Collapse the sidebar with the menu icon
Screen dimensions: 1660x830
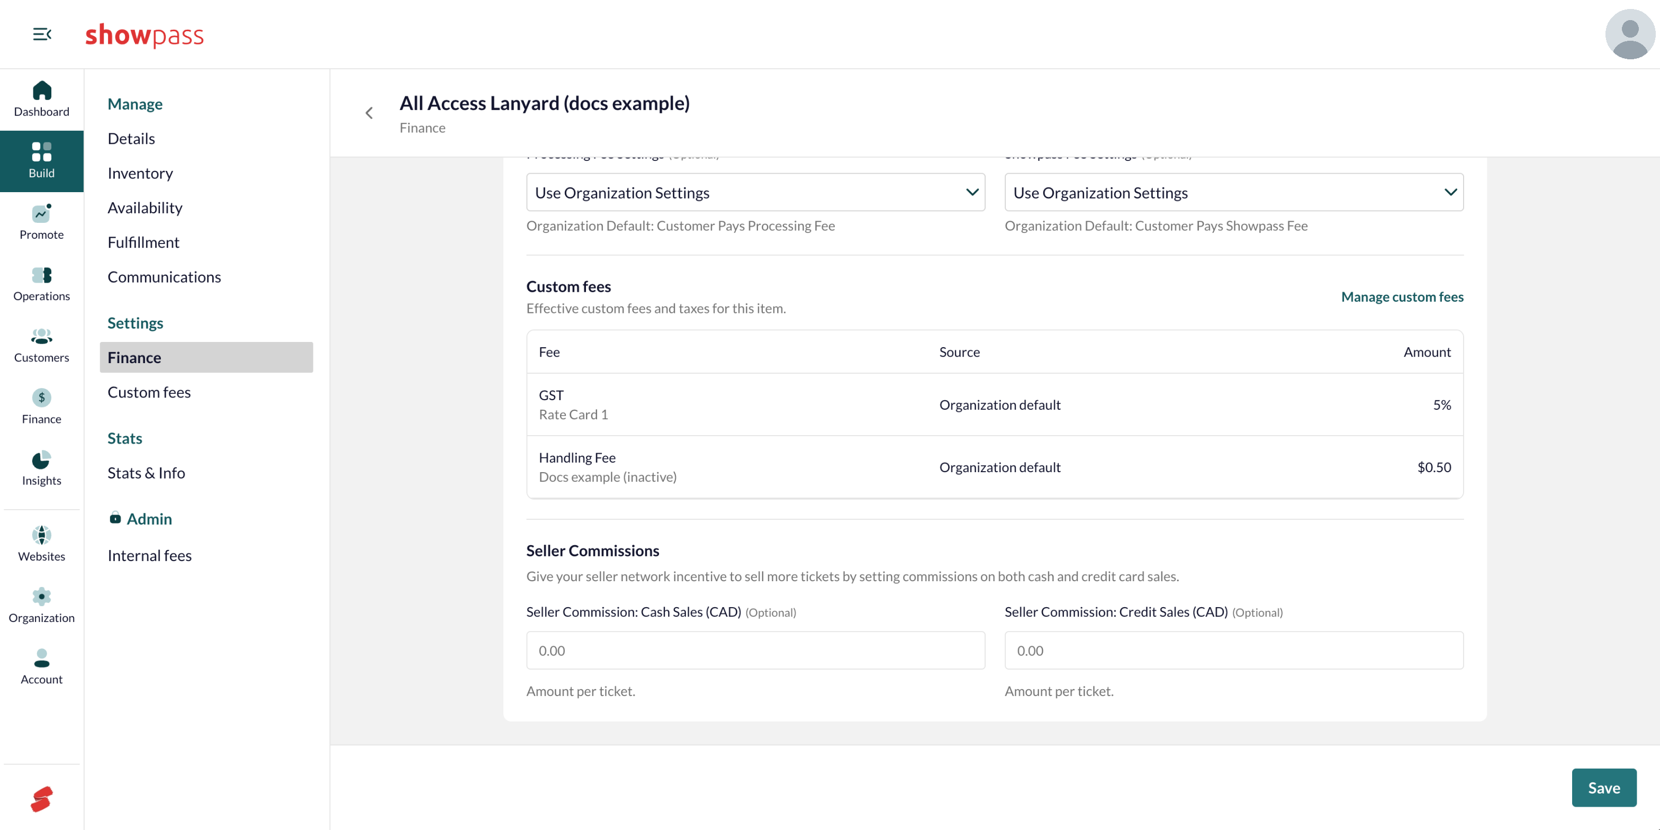(42, 34)
